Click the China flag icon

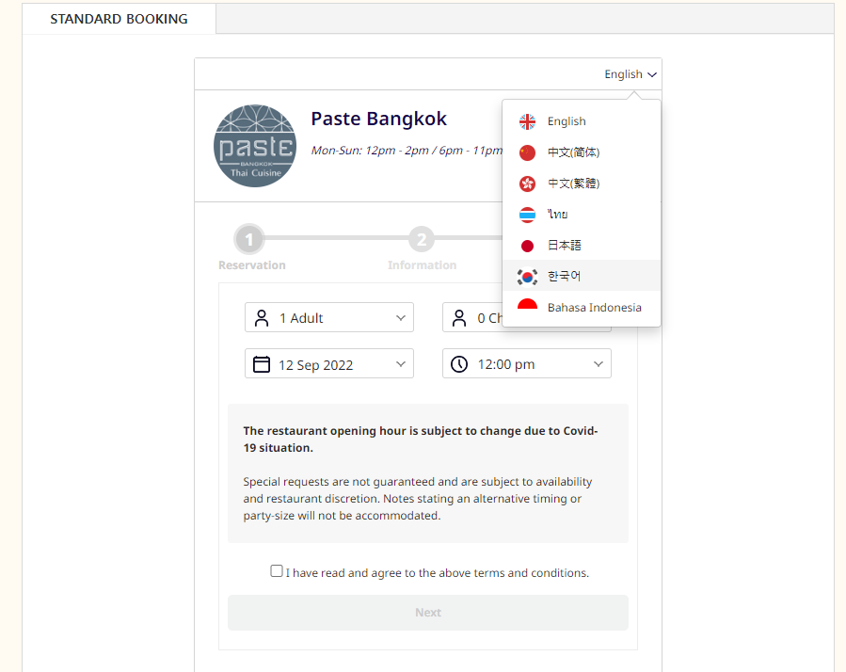[527, 152]
